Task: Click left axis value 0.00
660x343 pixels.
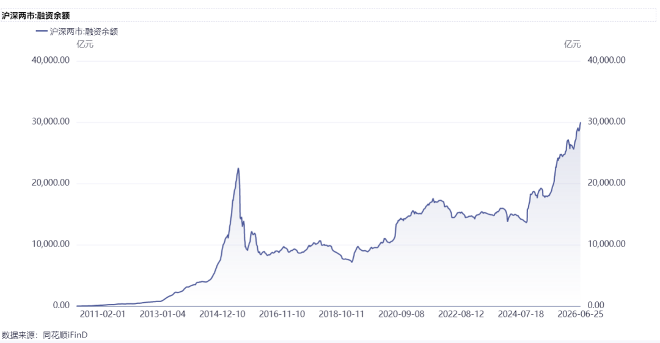Action: [x=62, y=305]
